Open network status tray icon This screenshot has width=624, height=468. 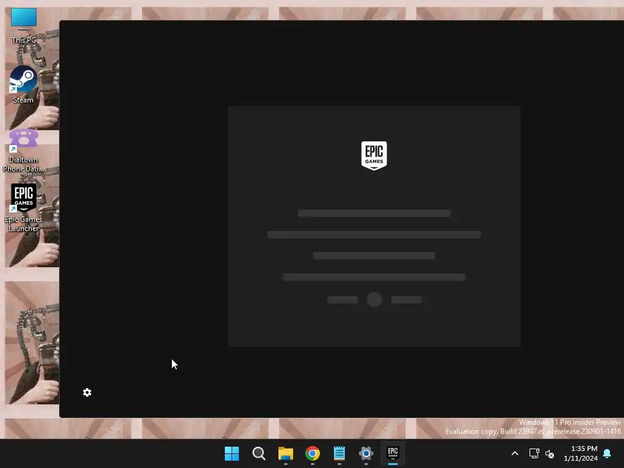[534, 453]
